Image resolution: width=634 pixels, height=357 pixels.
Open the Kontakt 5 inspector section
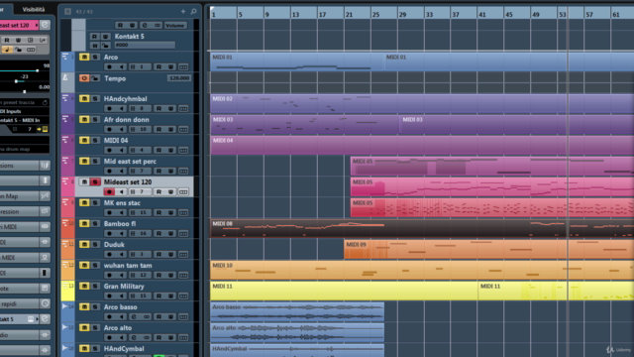24,319
